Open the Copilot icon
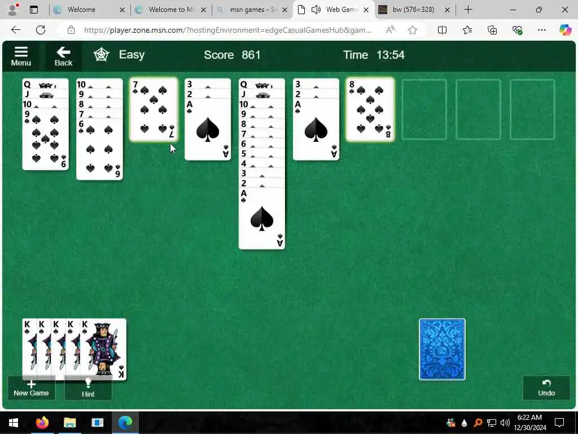 [565, 30]
